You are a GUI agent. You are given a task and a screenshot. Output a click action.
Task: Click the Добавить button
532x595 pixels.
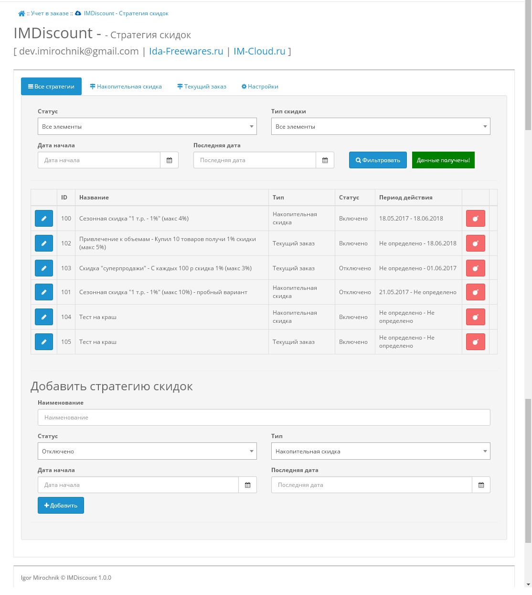click(x=61, y=506)
